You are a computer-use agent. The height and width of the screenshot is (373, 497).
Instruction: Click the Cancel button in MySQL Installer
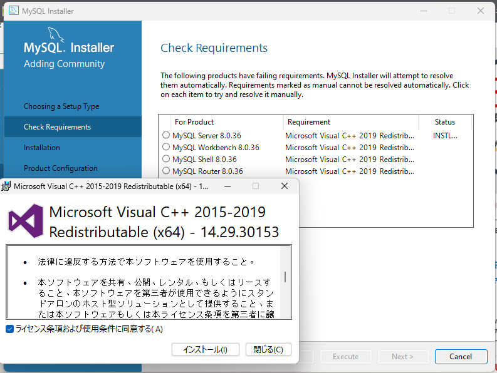461,357
